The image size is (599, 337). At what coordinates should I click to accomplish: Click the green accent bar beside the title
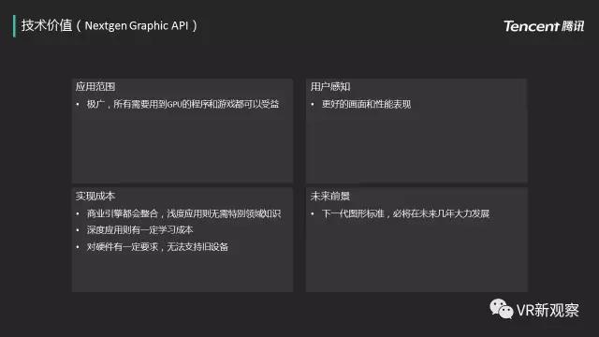(14, 26)
